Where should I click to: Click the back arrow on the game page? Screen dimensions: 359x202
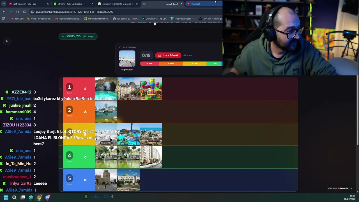pos(7,42)
